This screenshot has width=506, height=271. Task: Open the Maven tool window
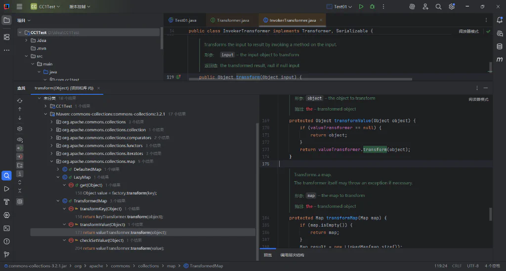[500, 59]
